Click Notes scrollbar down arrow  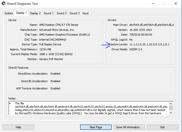point(171,113)
